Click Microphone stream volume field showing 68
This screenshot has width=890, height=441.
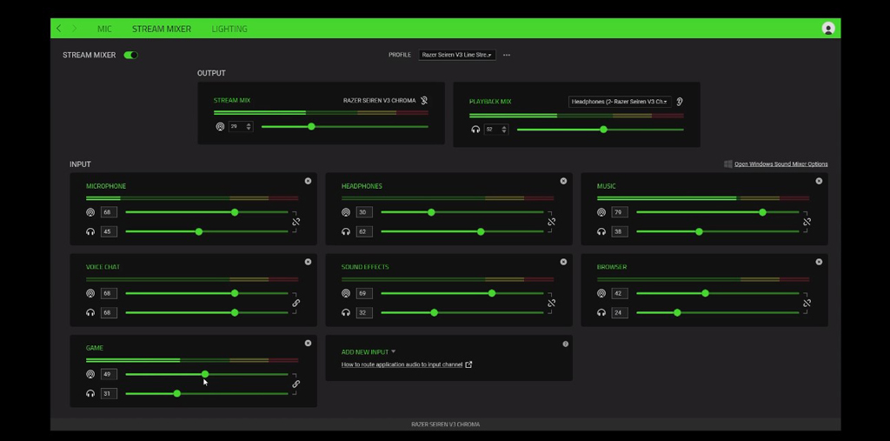pos(109,212)
